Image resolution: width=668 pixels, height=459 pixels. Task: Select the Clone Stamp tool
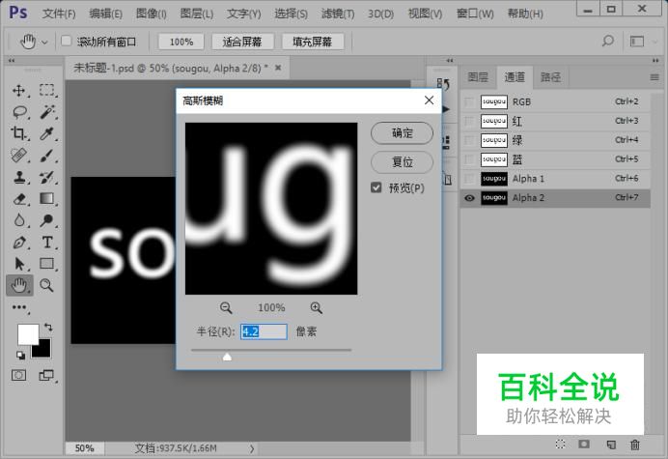[19, 177]
